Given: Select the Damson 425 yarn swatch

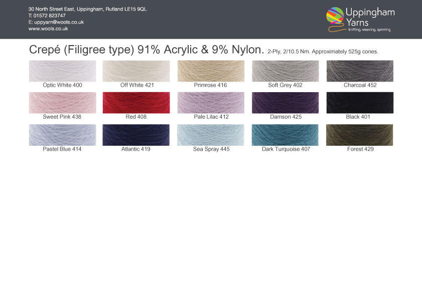Looking at the screenshot, I should (285, 103).
